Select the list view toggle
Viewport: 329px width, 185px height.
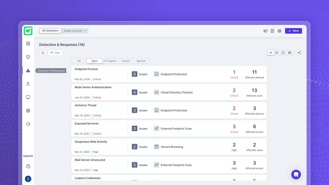coord(270,53)
